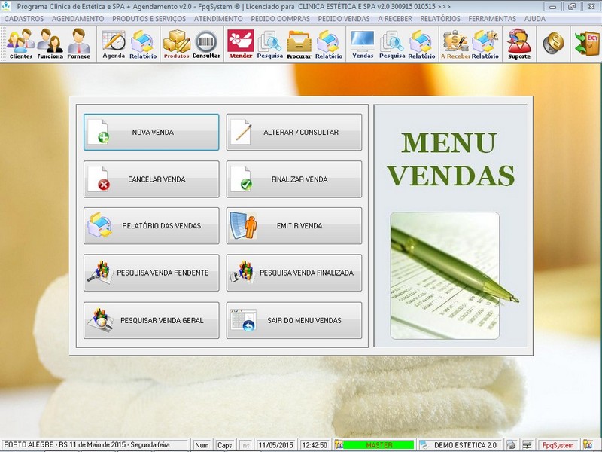The height and width of the screenshot is (452, 602).
Task: Open the Relatório icon beside Agenda
Action: tap(143, 44)
